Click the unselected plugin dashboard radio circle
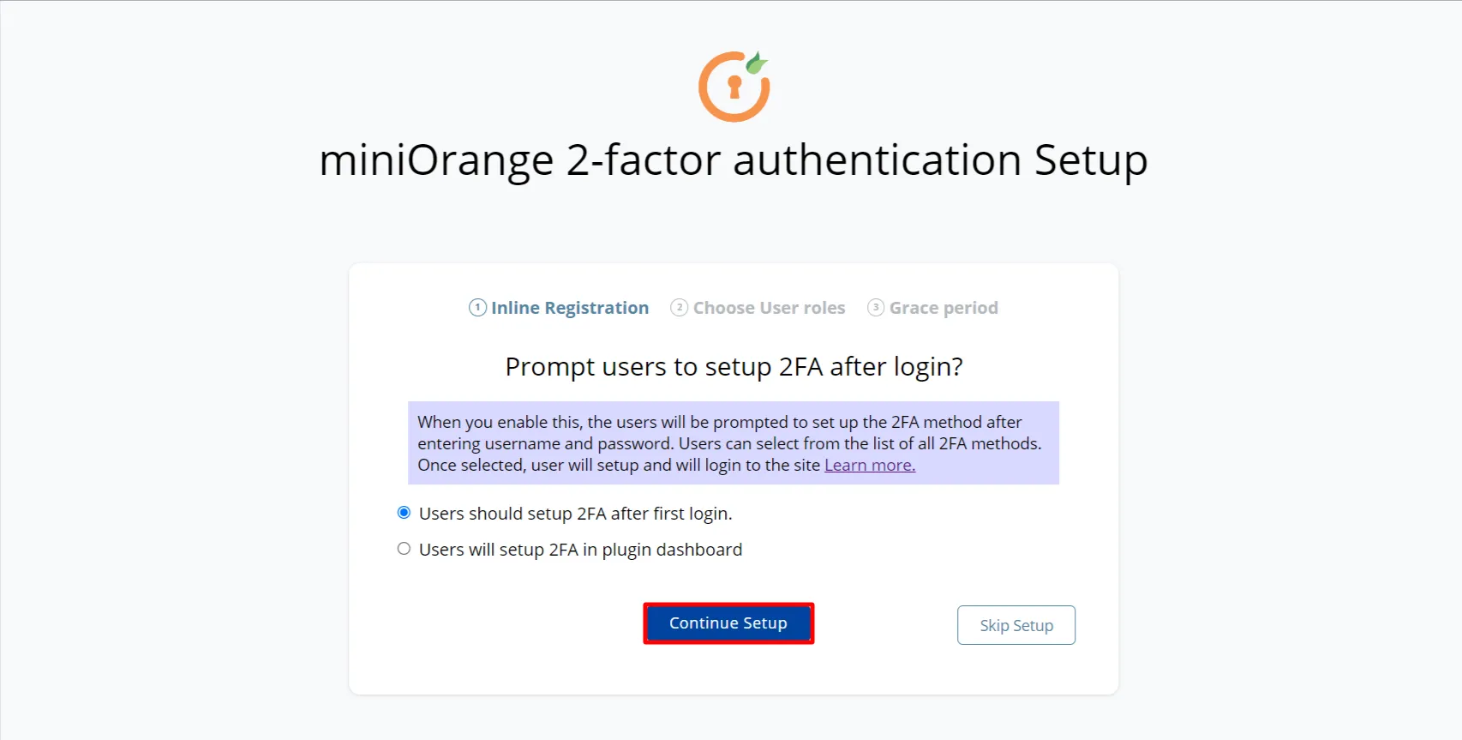Viewport: 1462px width, 740px height. click(x=404, y=548)
